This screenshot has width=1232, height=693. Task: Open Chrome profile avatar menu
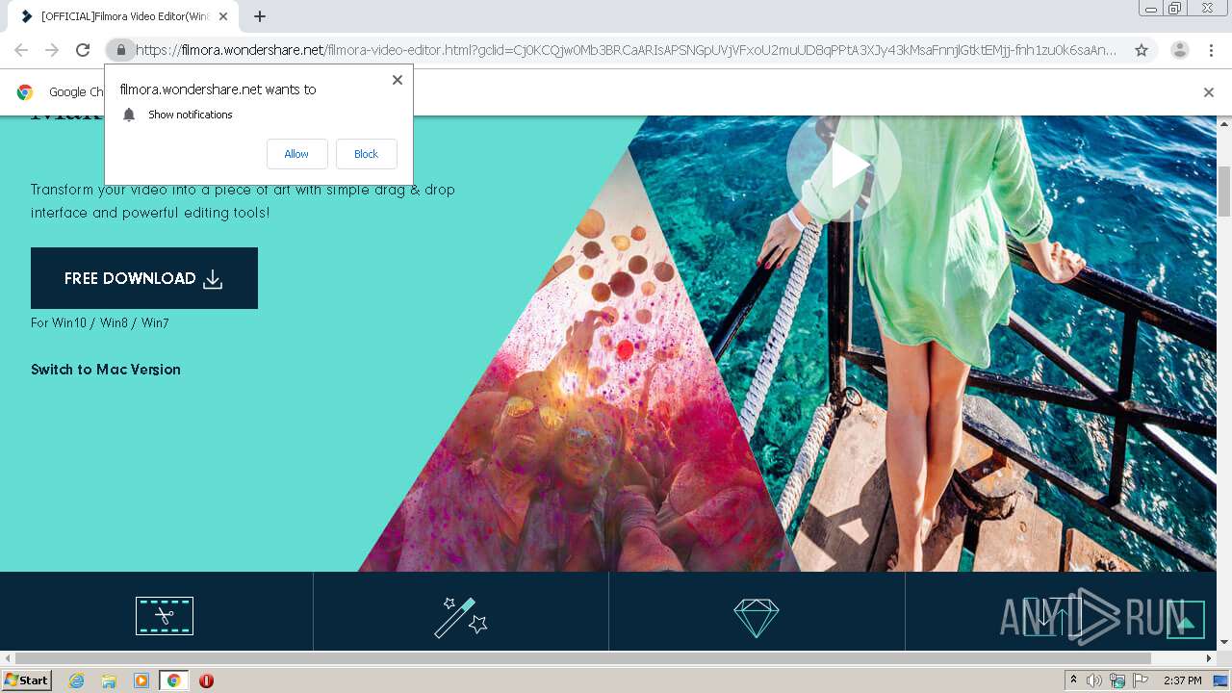(1180, 50)
